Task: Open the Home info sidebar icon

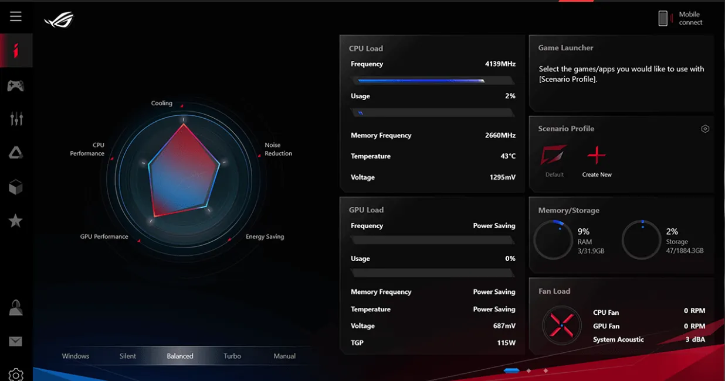Action: pyautogui.click(x=16, y=51)
